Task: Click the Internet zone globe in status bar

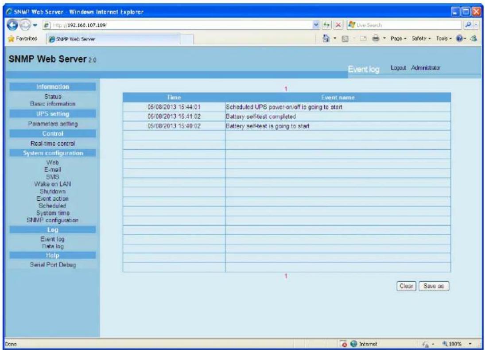Action: [354, 344]
